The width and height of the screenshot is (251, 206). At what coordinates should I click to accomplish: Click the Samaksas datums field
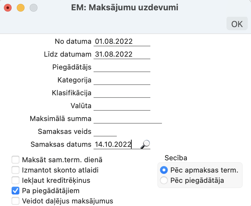[116, 145]
